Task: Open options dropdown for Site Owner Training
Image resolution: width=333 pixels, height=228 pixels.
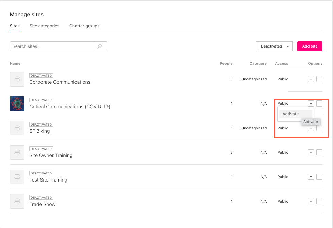Action: (x=311, y=152)
